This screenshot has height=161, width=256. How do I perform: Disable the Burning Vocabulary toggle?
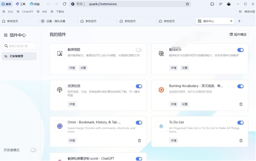[241, 86]
